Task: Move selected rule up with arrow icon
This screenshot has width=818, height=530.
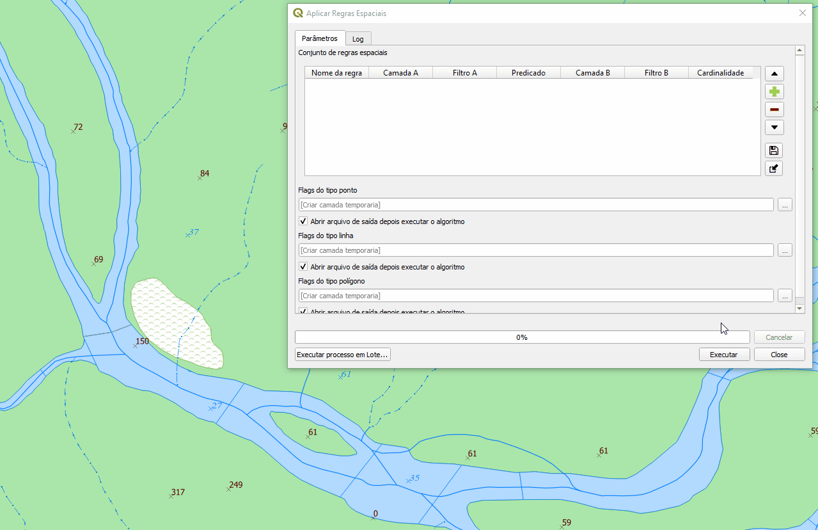Action: 775,74
